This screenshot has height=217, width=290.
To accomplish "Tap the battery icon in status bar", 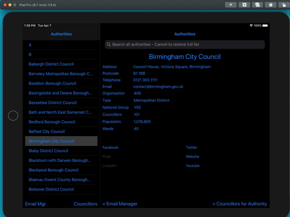I will pyautogui.click(x=265, y=25).
